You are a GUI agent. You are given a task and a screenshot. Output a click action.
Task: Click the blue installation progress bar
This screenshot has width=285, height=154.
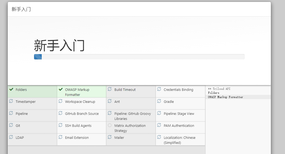pos(38,57)
